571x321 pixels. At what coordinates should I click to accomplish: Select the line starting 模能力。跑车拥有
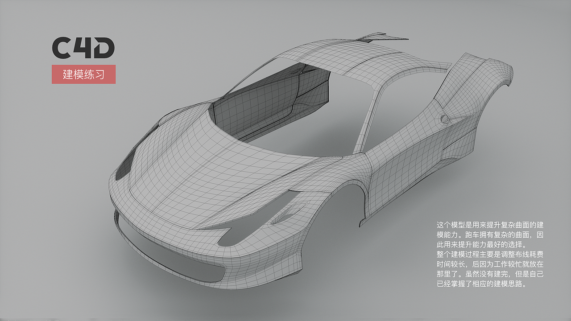490,235
